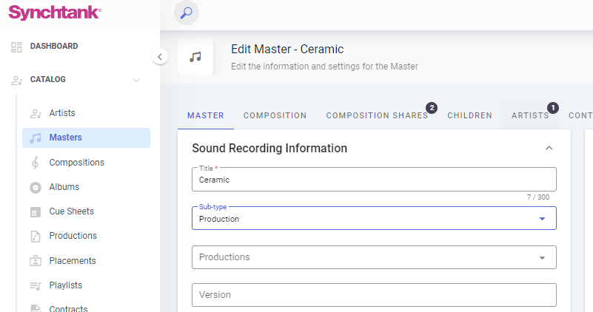593x312 pixels.
Task: Go to Playlists in the sidebar
Action: coord(65,285)
